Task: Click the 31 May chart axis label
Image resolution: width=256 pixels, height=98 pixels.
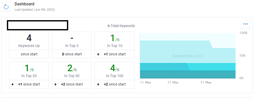Action: (206, 82)
